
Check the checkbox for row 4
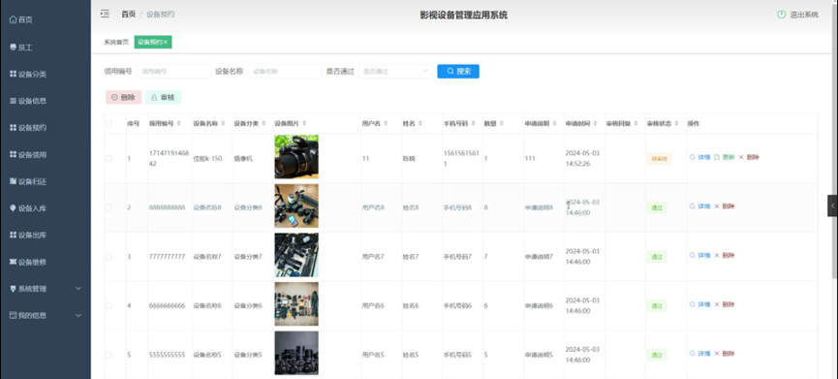coord(109,305)
